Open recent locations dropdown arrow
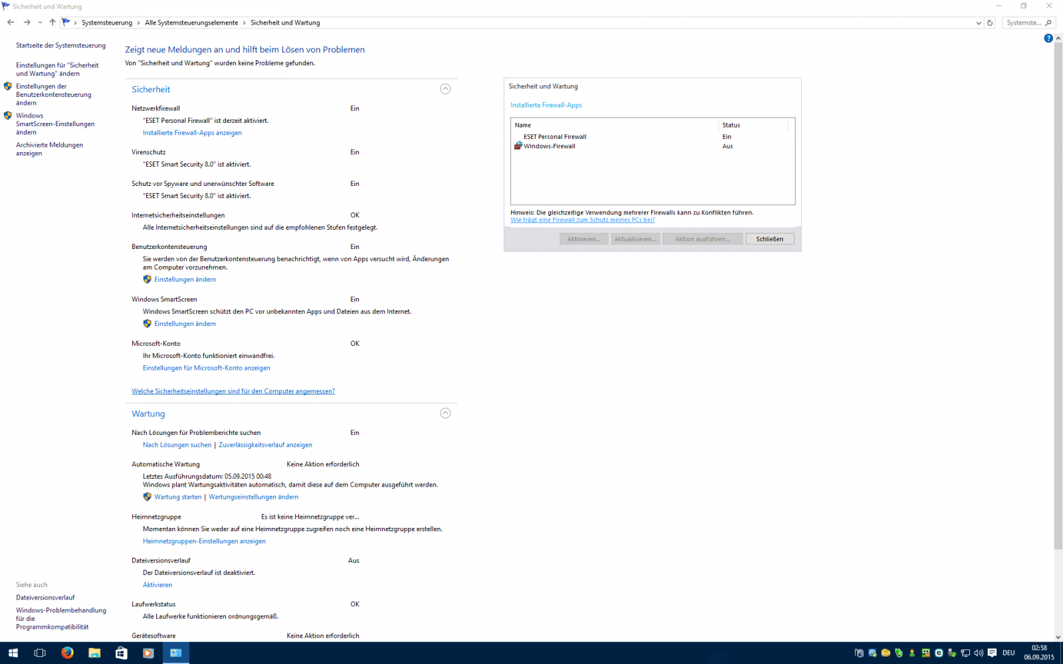1063x664 pixels. (x=40, y=23)
